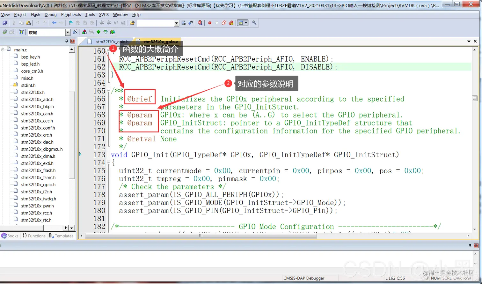Click the Cut scissors icon
Screen dimensions: 482x284
[14, 23]
